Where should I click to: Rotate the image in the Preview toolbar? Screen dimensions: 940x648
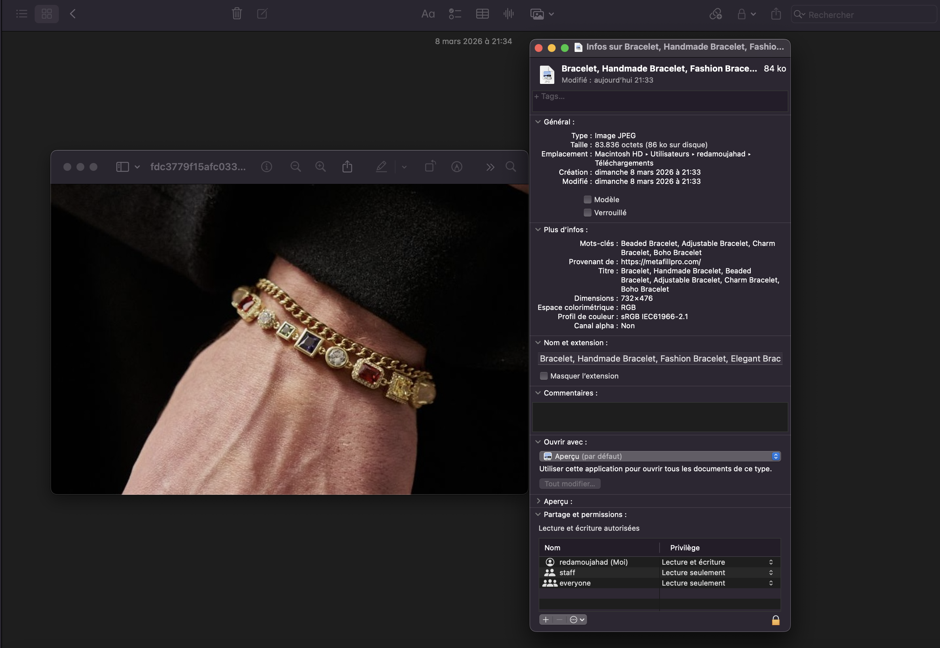point(430,167)
